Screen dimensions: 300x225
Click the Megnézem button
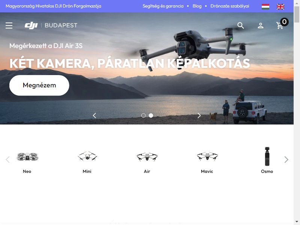[39, 85]
